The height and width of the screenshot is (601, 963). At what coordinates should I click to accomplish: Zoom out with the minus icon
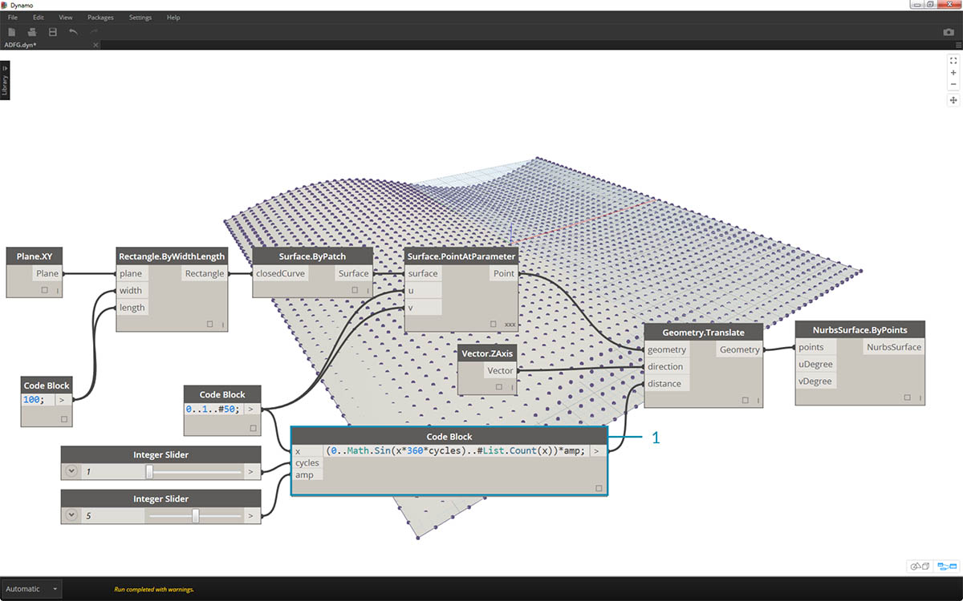(x=953, y=84)
